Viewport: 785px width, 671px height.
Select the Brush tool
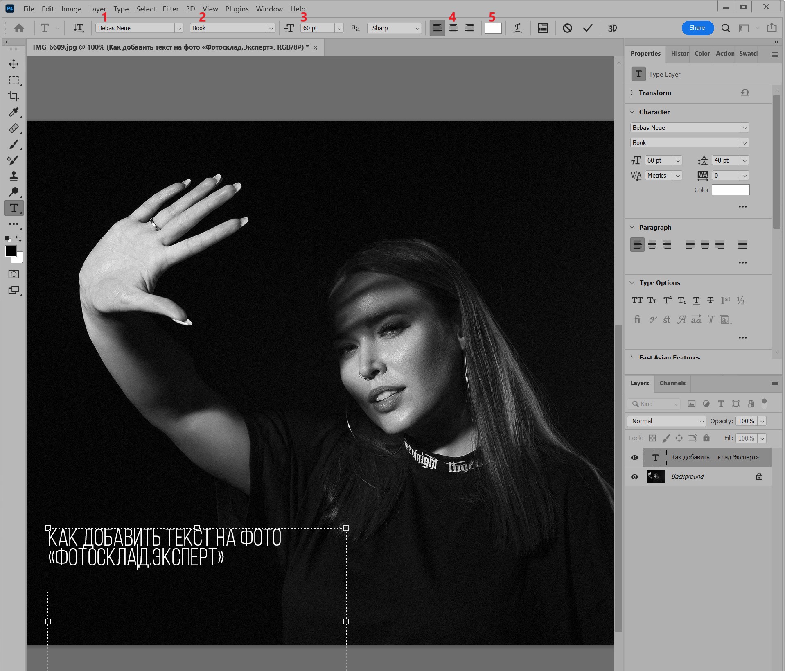click(14, 144)
